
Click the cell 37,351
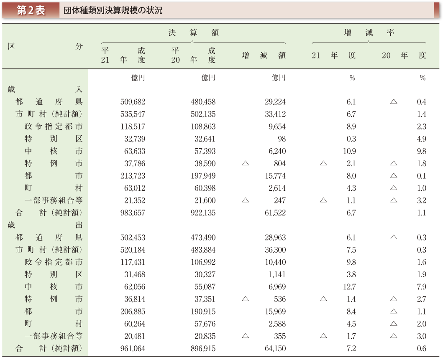click(205, 299)
